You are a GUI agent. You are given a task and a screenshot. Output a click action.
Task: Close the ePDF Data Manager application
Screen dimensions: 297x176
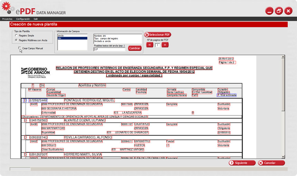pos(288,11)
